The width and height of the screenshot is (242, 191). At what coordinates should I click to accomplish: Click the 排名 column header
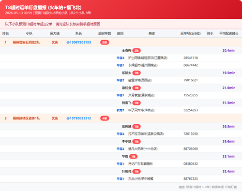[5, 33]
